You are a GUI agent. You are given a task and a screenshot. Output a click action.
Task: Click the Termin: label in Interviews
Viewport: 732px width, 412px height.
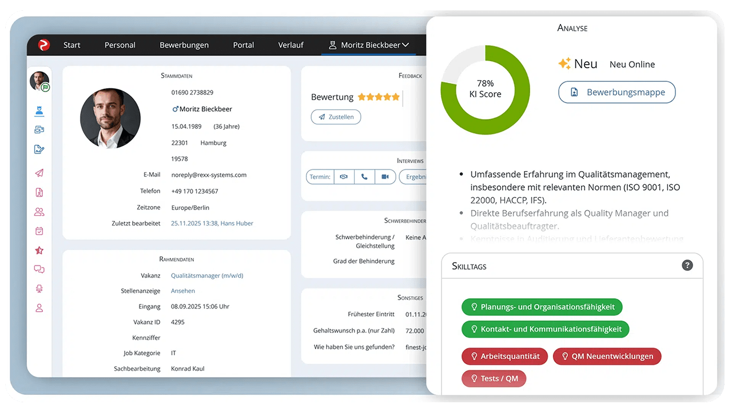coord(320,177)
